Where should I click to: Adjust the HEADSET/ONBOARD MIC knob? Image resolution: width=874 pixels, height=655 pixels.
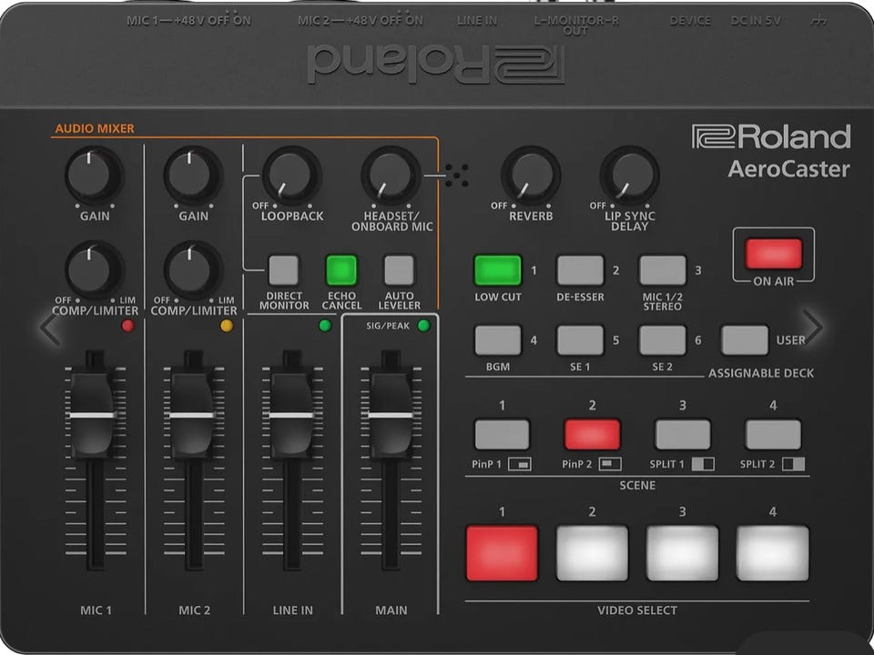coord(390,176)
